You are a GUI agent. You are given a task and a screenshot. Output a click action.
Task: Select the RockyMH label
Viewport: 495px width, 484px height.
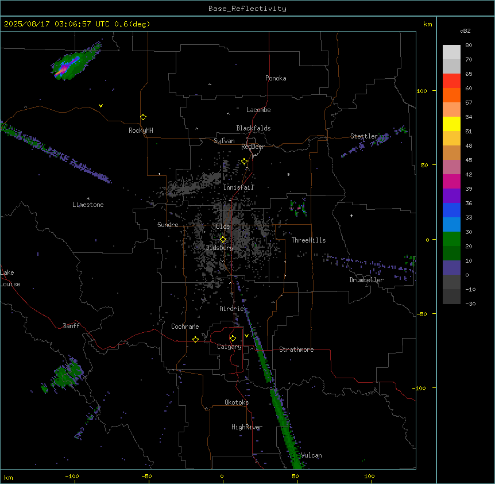141,130
